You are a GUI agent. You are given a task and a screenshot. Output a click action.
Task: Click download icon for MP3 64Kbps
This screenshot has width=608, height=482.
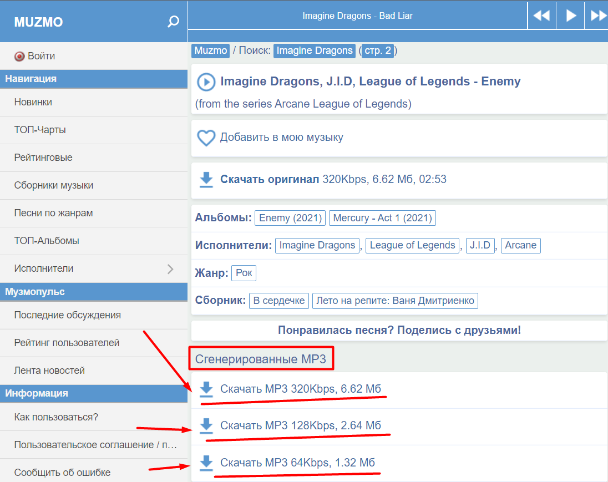click(x=206, y=463)
